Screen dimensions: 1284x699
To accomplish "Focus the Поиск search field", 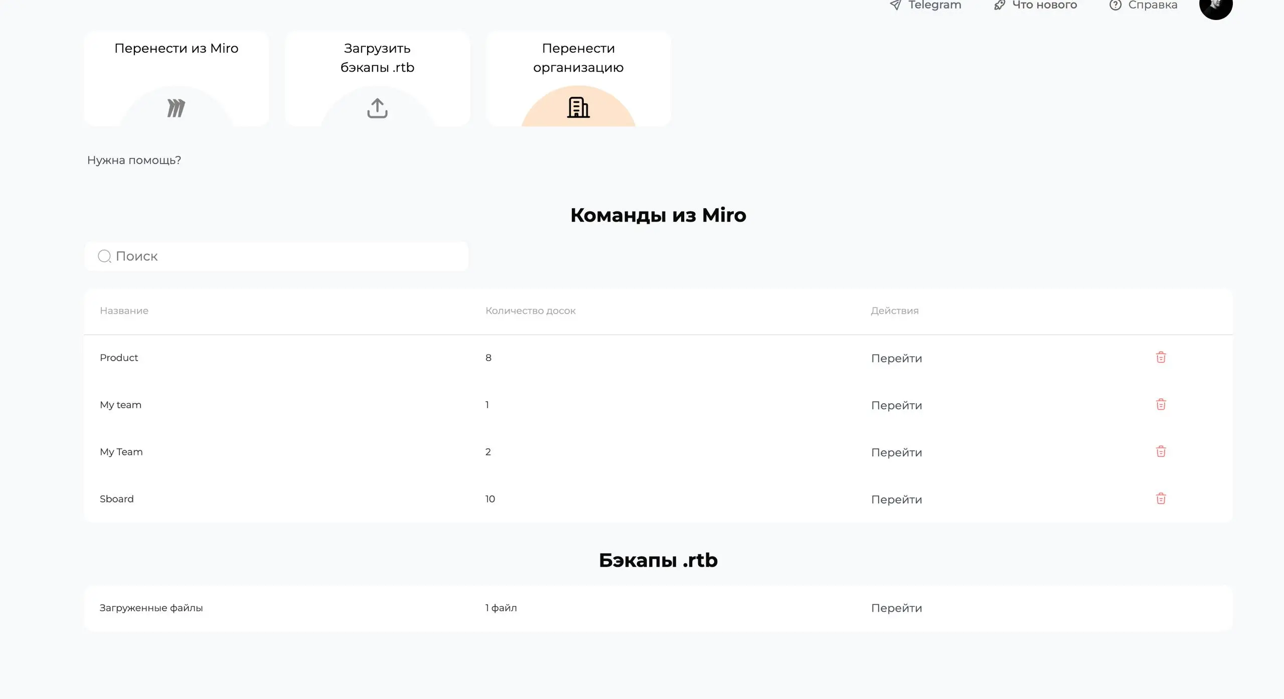I will (276, 256).
